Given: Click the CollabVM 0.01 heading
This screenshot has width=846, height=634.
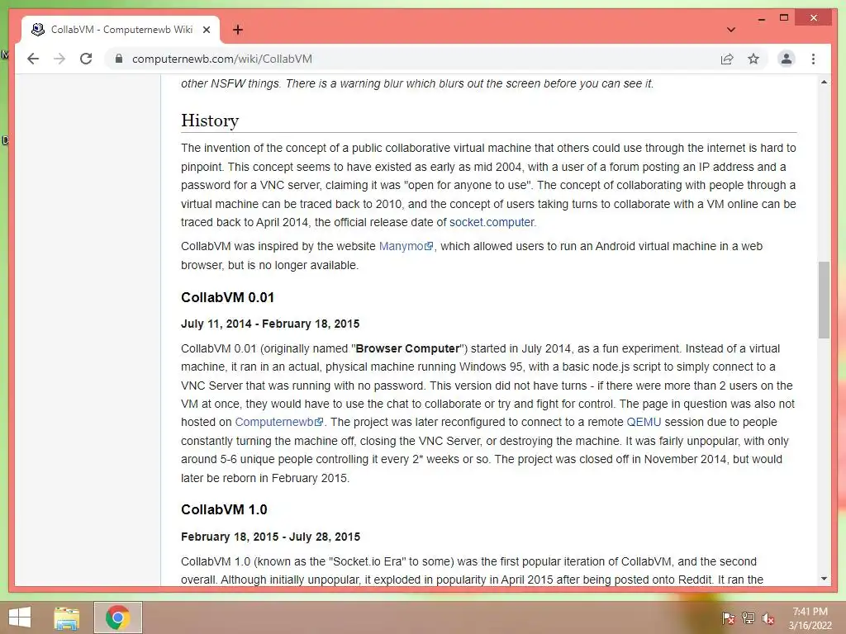Looking at the screenshot, I should coord(228,297).
